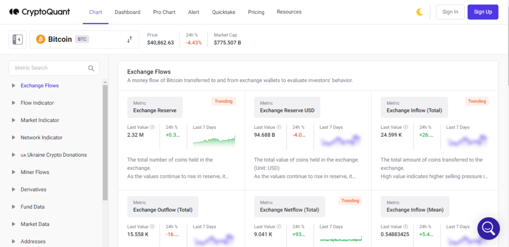Screen dimensions: 509x247
Task: Click the Sign Up button
Action: click(x=483, y=12)
